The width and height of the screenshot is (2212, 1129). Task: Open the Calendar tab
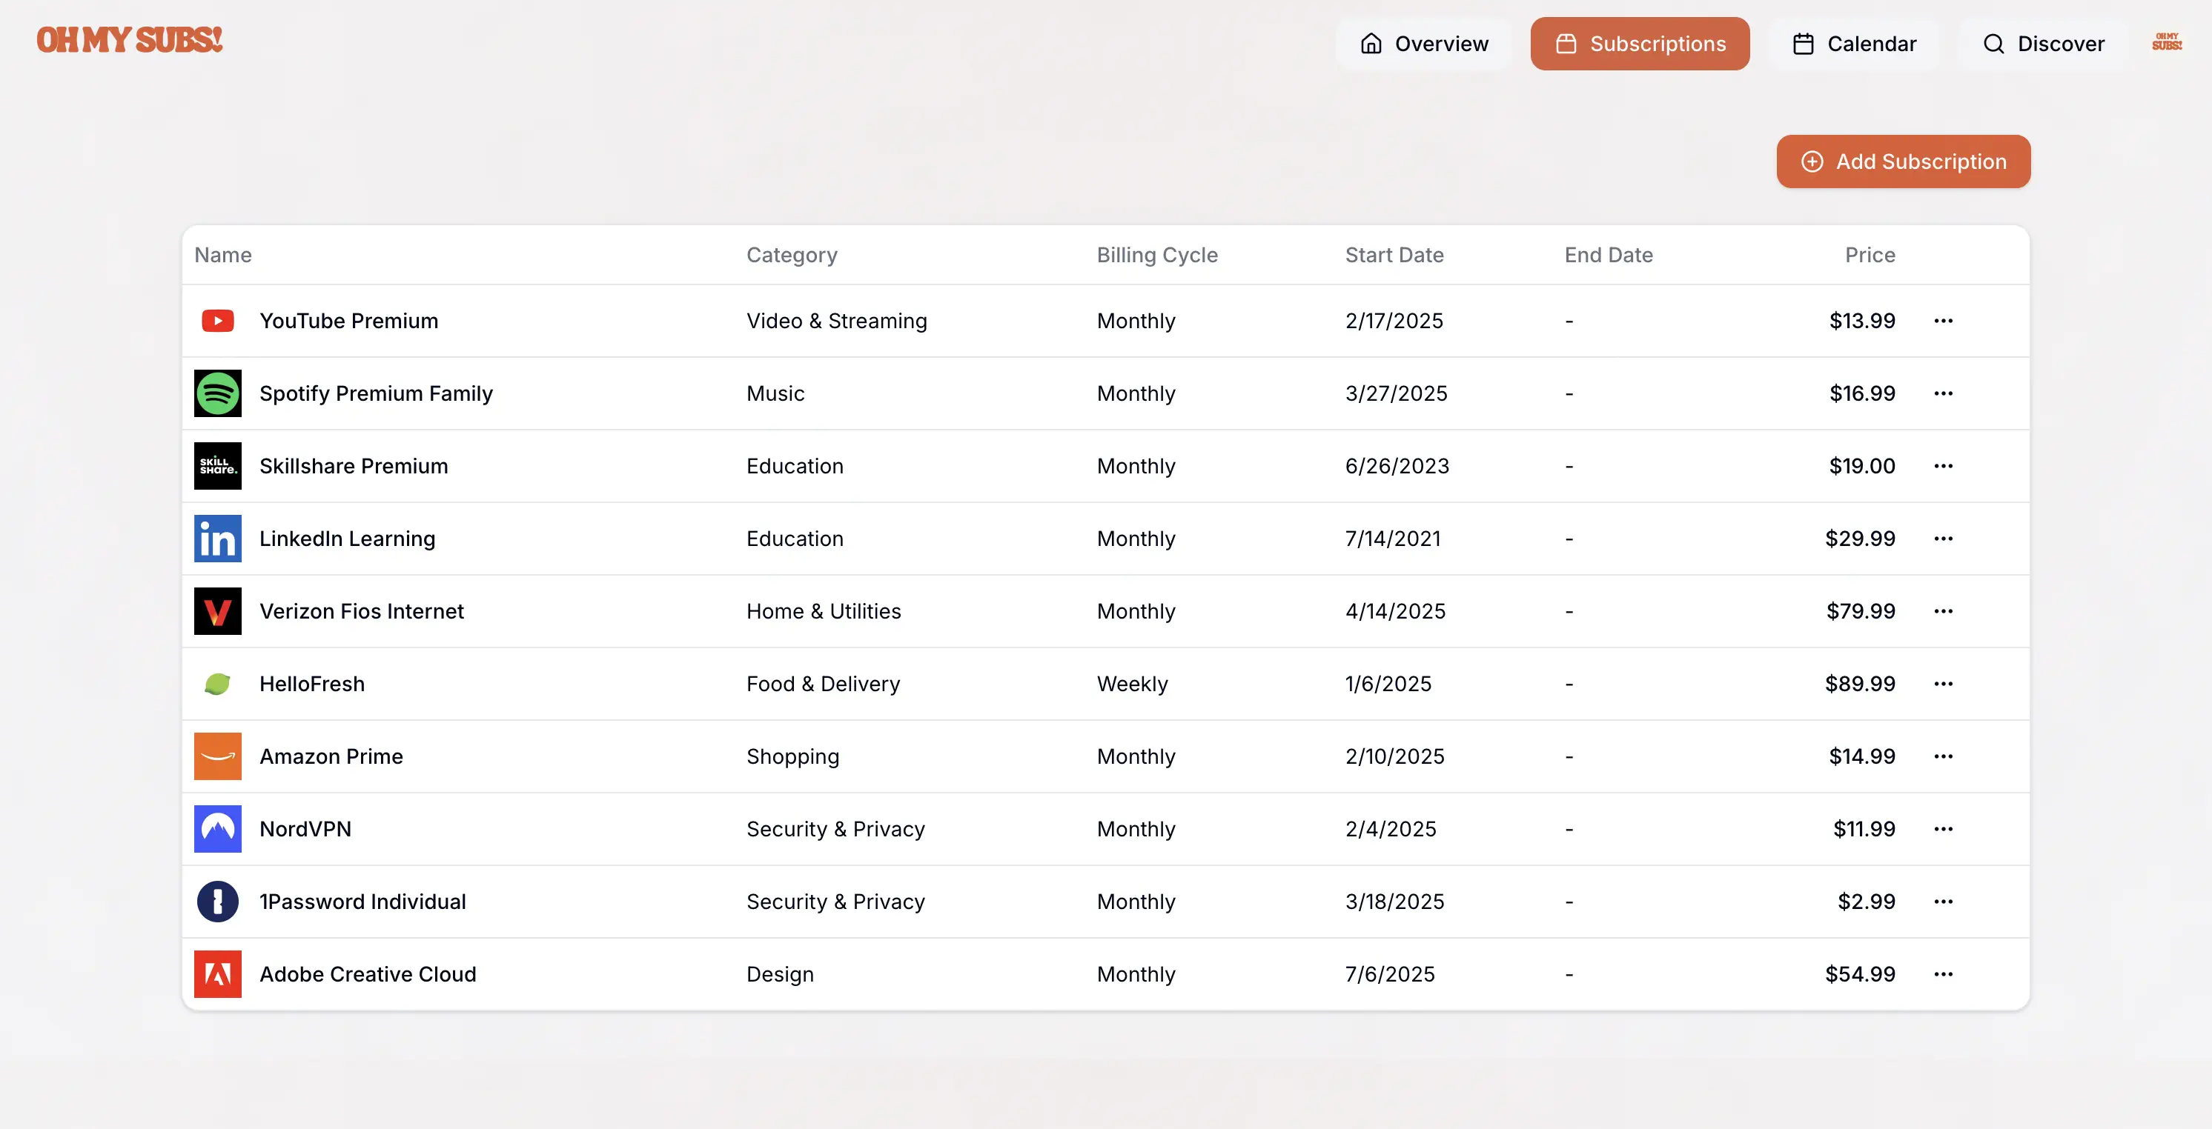click(x=1854, y=44)
